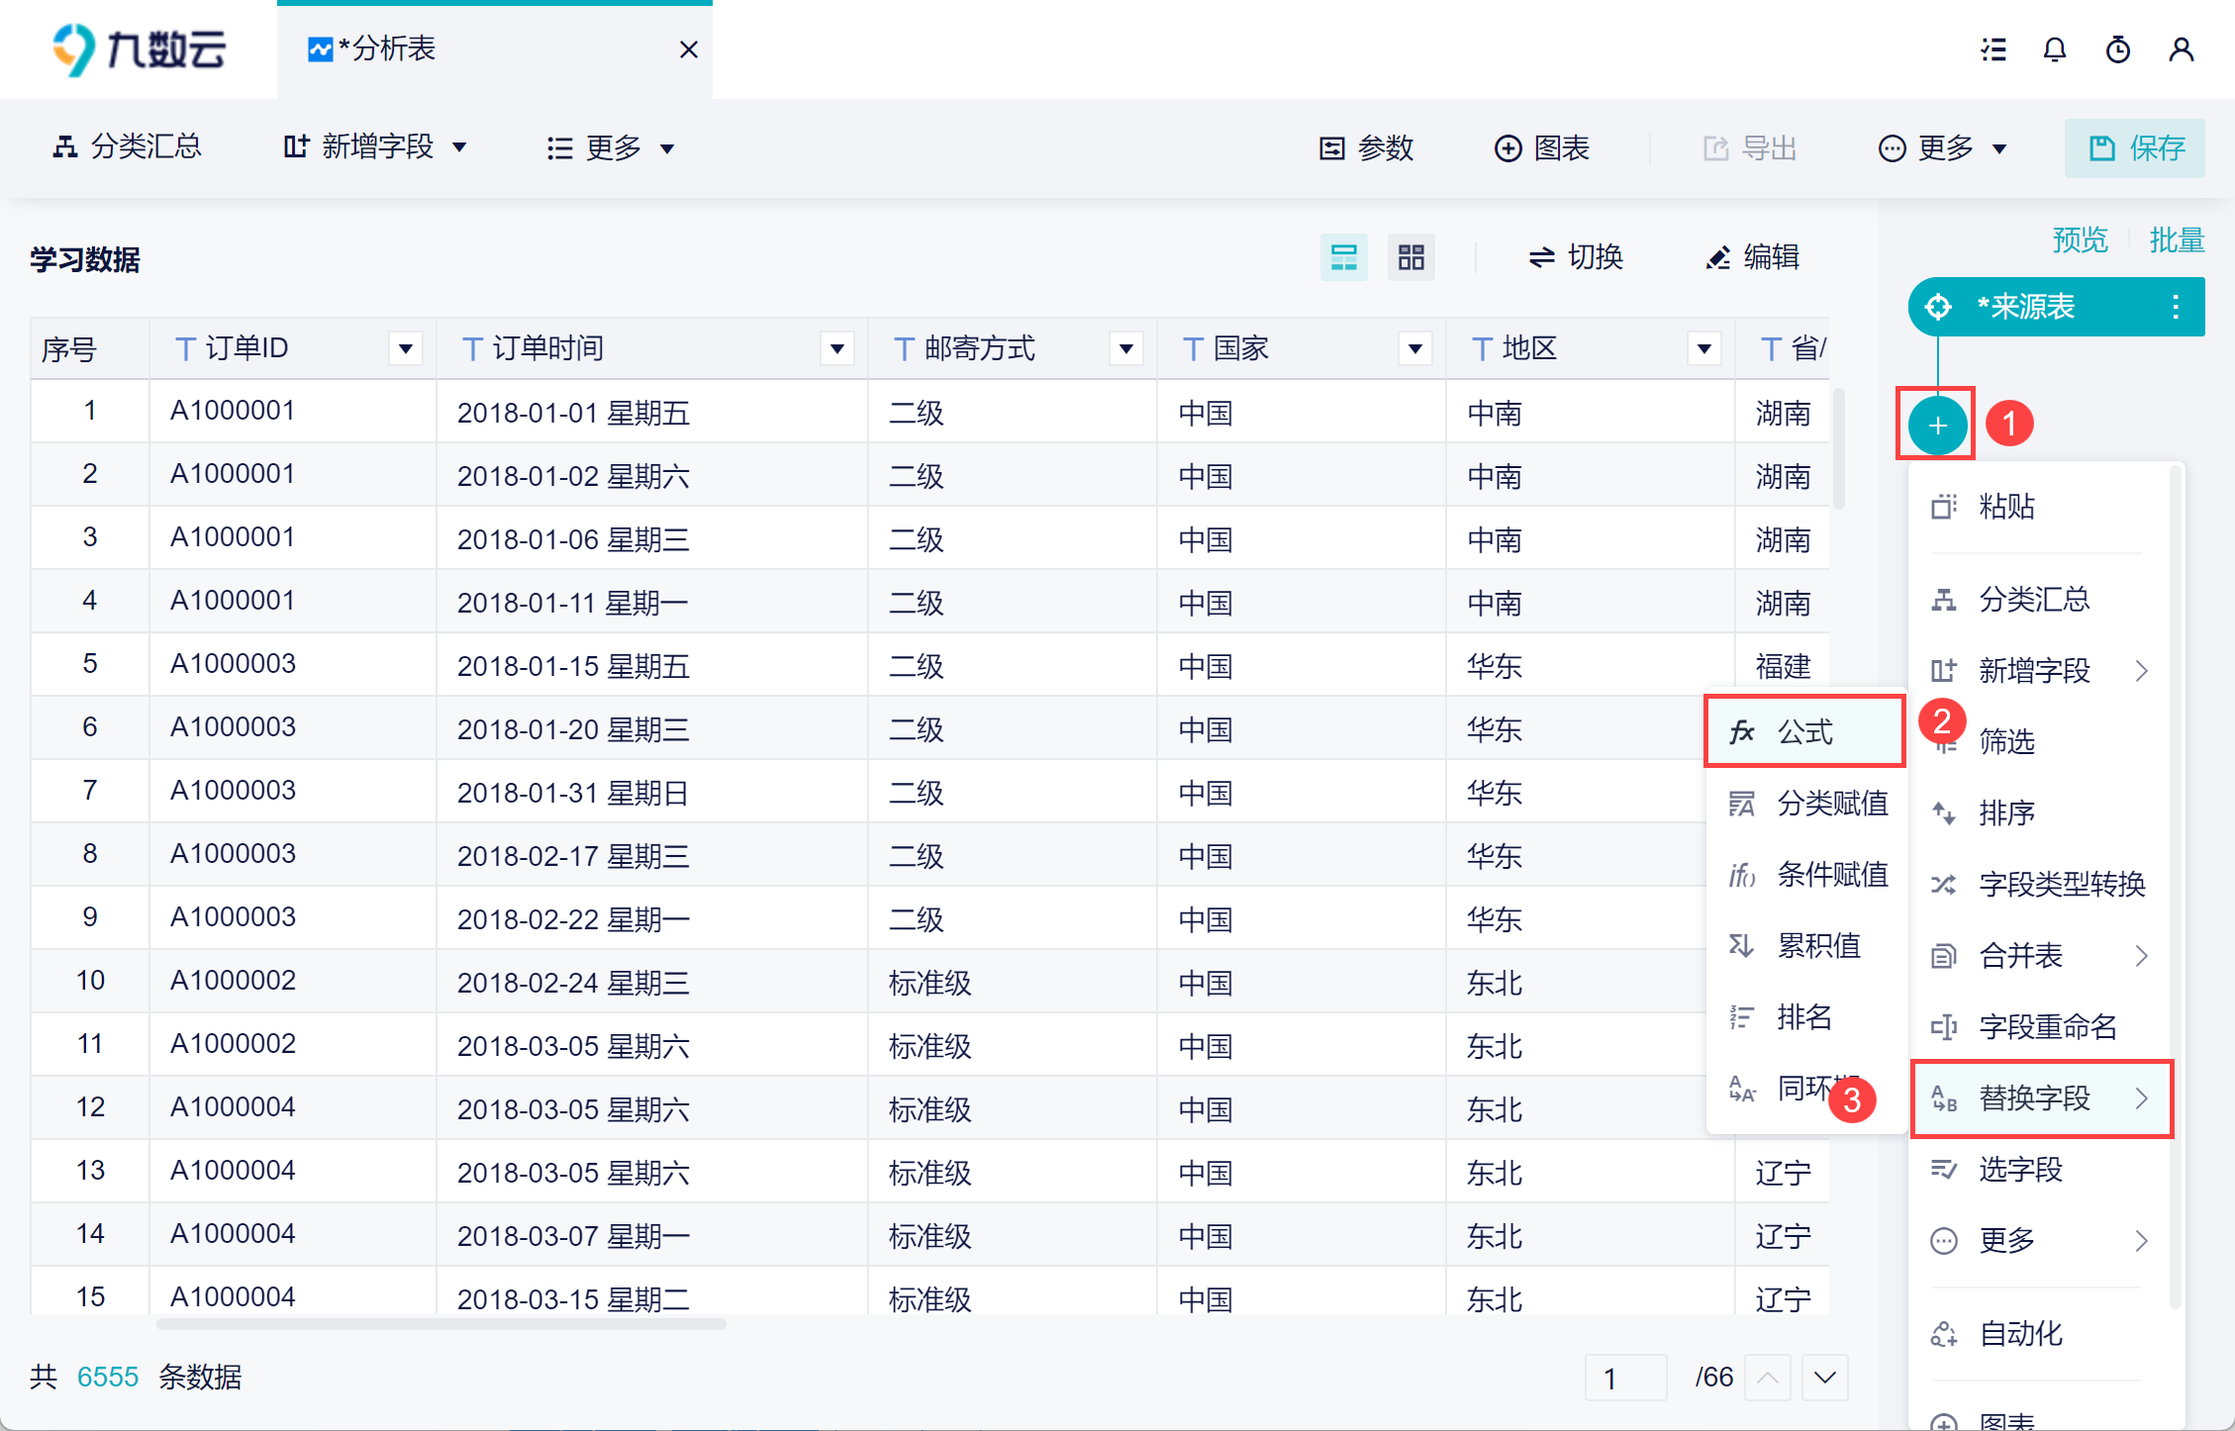The width and height of the screenshot is (2235, 1431).
Task: Click the 保存 save button
Action: (x=2135, y=148)
